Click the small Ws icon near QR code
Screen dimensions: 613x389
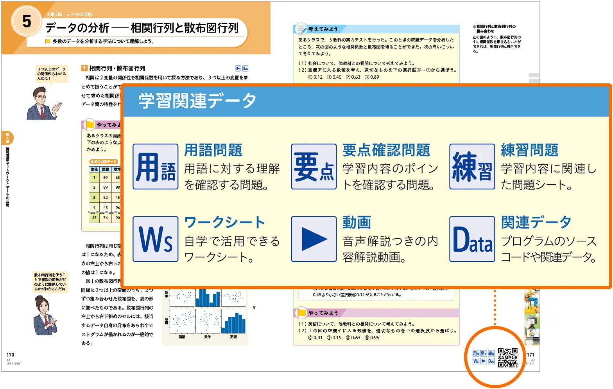476,361
